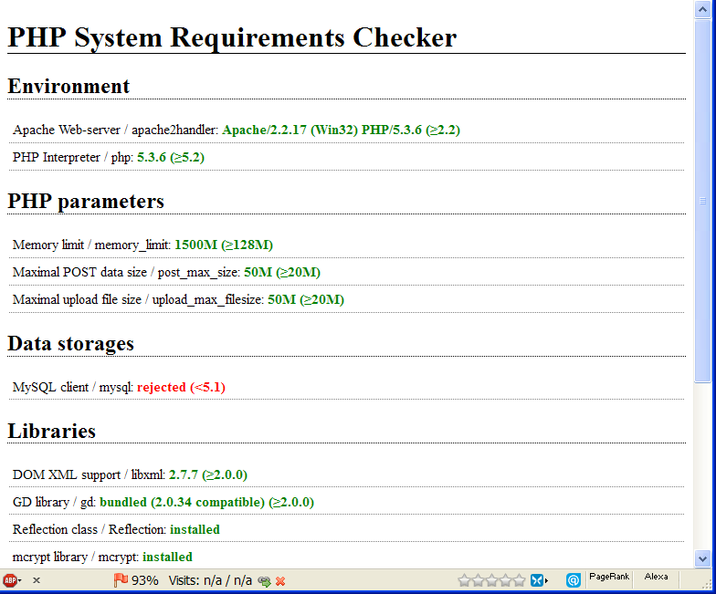The image size is (716, 594).
Task: Click the mcrypt library / mcrypt label
Action: click(76, 557)
